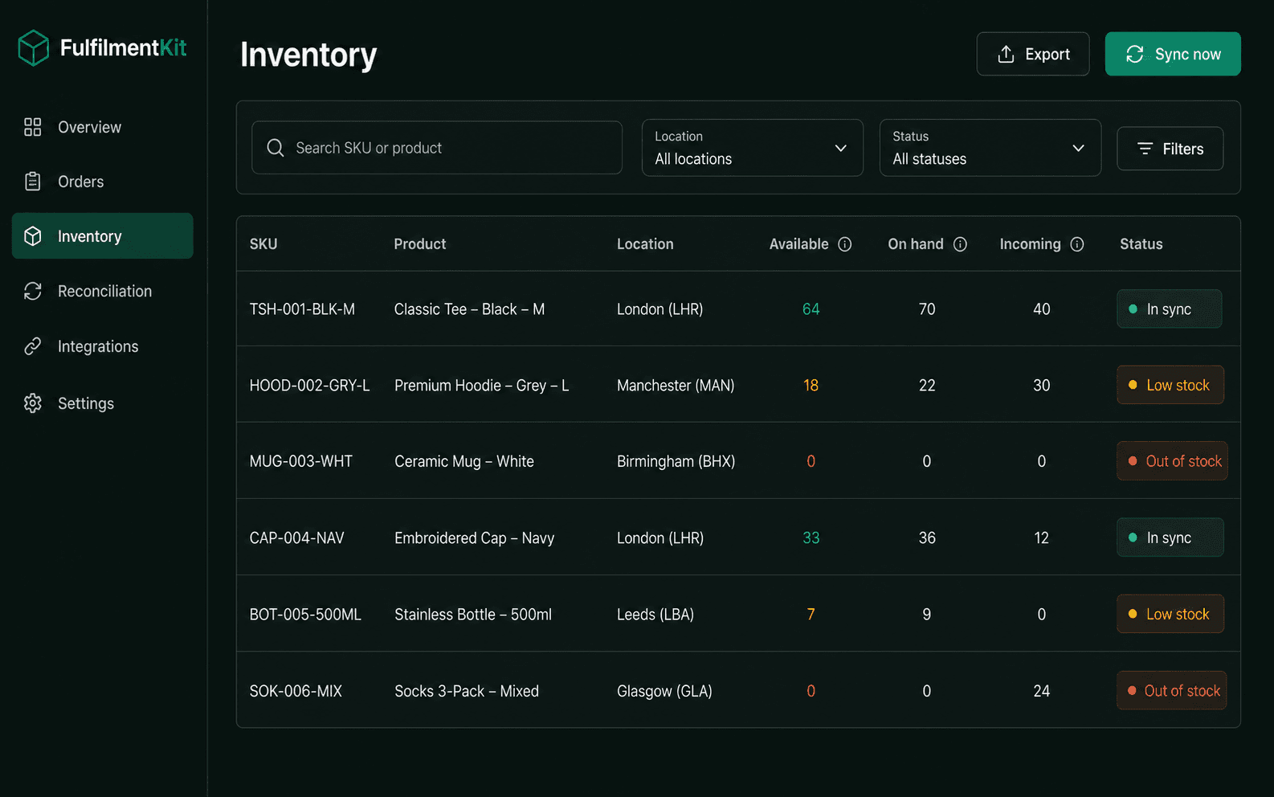Viewport: 1274px width, 797px height.
Task: Click the FulfilmentKit cube logo
Action: 34,48
